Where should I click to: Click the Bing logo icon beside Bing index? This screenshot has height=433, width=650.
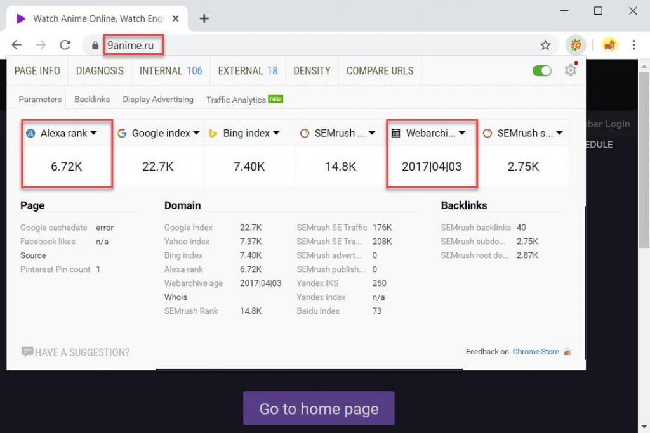[x=213, y=133]
